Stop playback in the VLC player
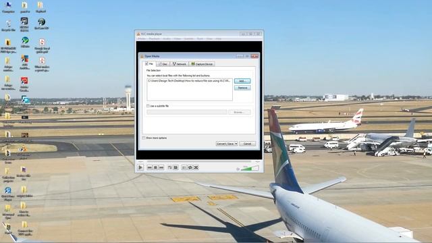Image resolution: width=432 pixels, height=243 pixels. click(155, 167)
